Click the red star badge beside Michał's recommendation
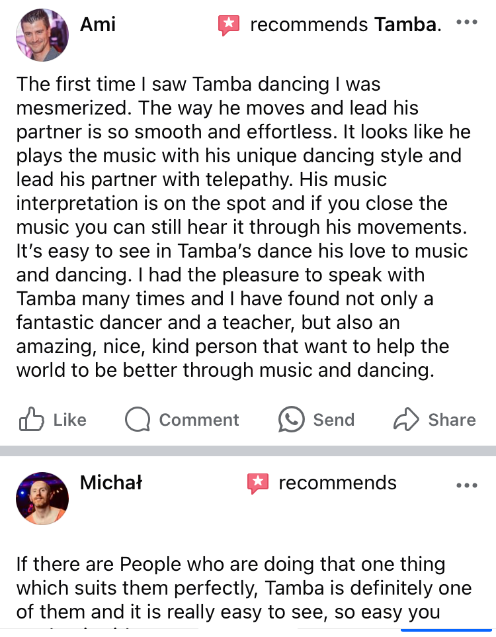Screen dimensions: 496x637 [257, 483]
